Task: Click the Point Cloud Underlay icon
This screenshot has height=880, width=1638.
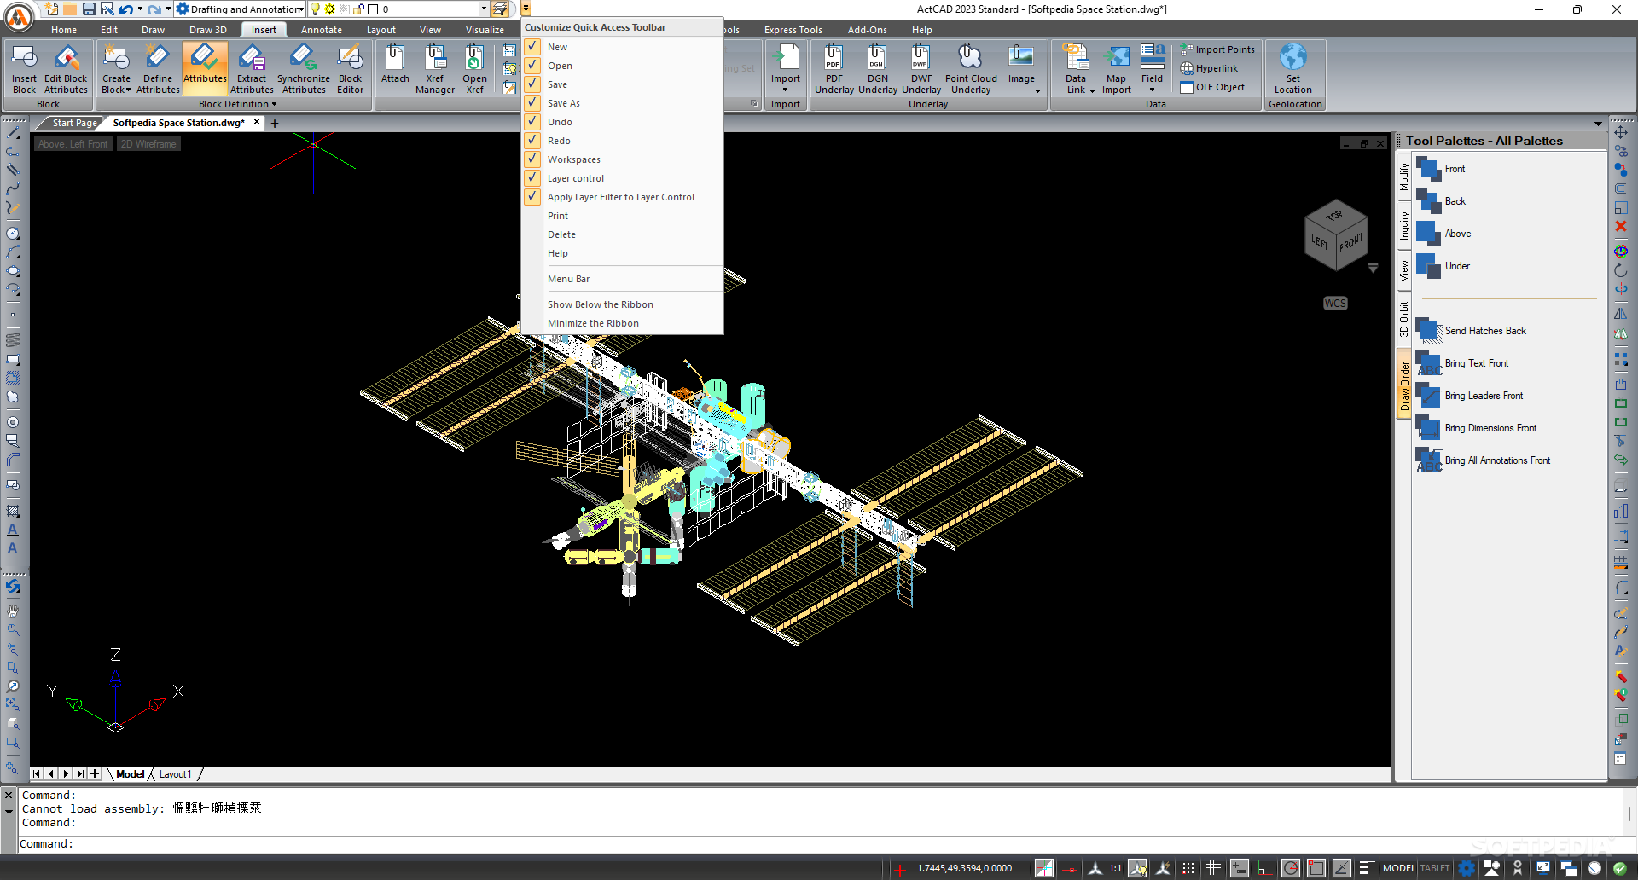Action: (x=971, y=68)
